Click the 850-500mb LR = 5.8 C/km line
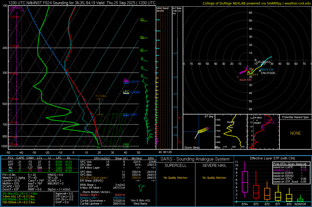The image size is (312, 207). coord(19,199)
